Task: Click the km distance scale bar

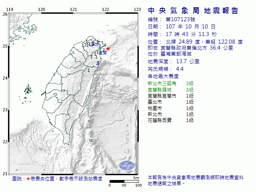Action: [x=124, y=181]
